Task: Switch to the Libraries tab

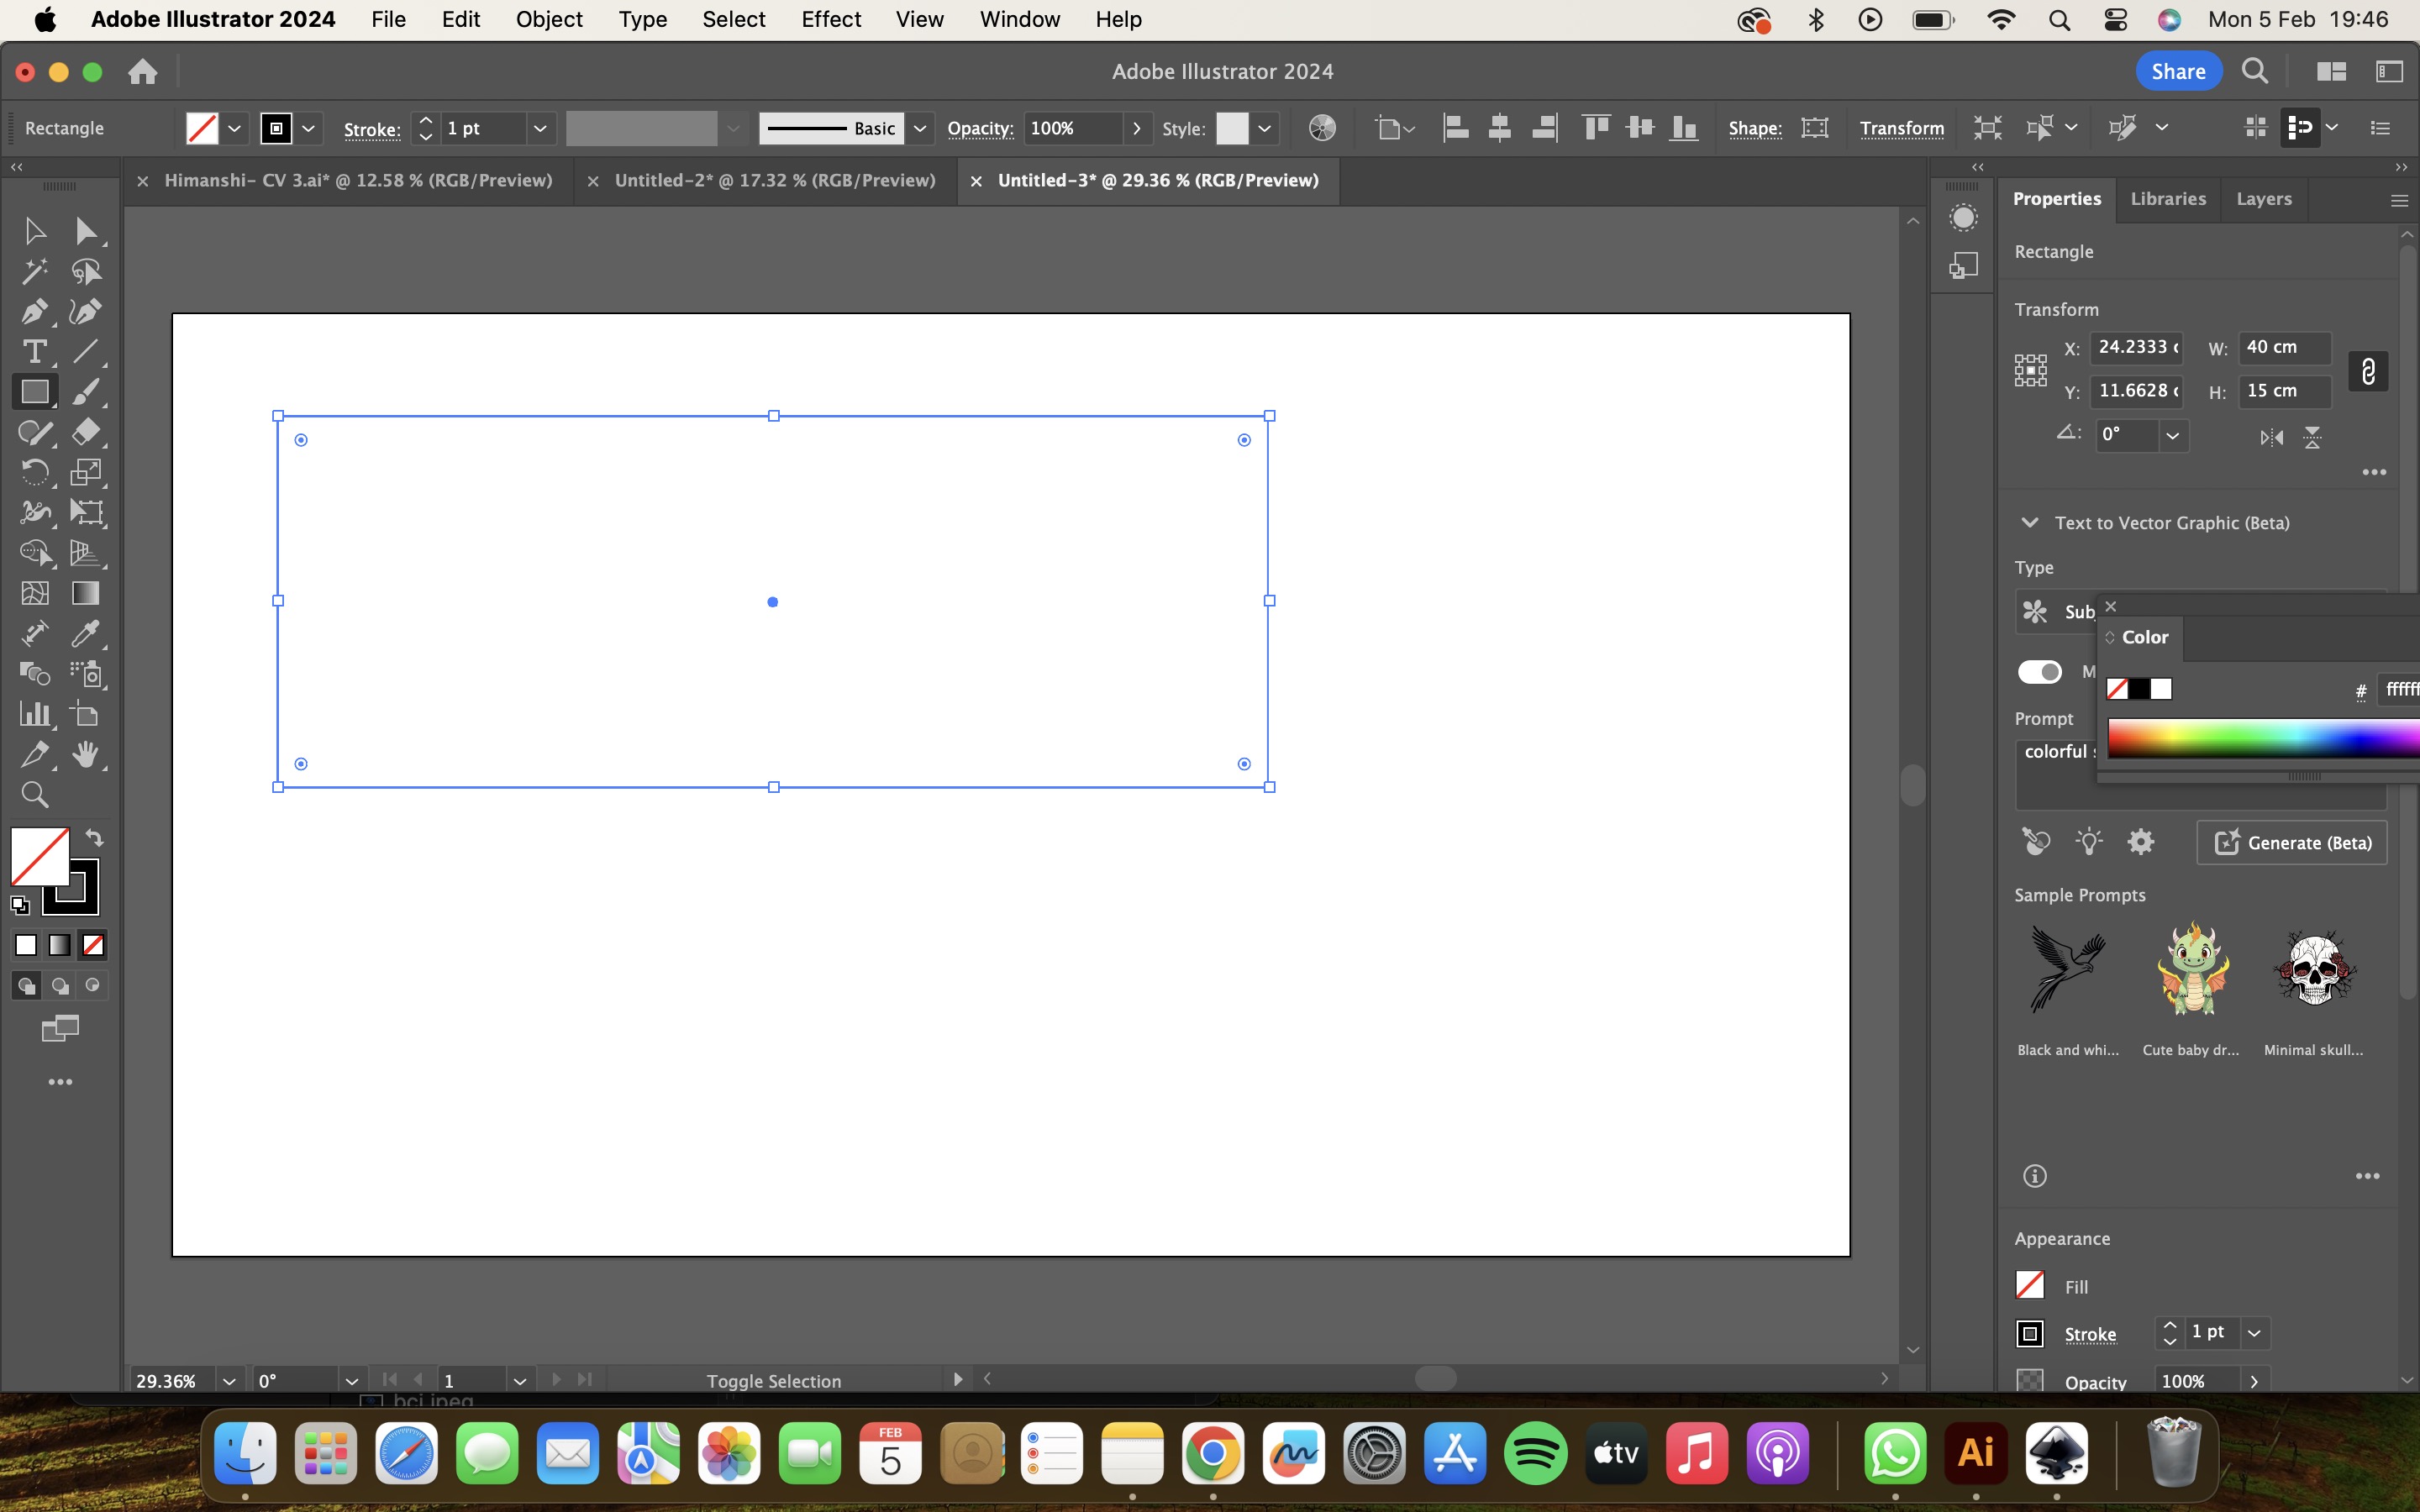Action: (2167, 197)
